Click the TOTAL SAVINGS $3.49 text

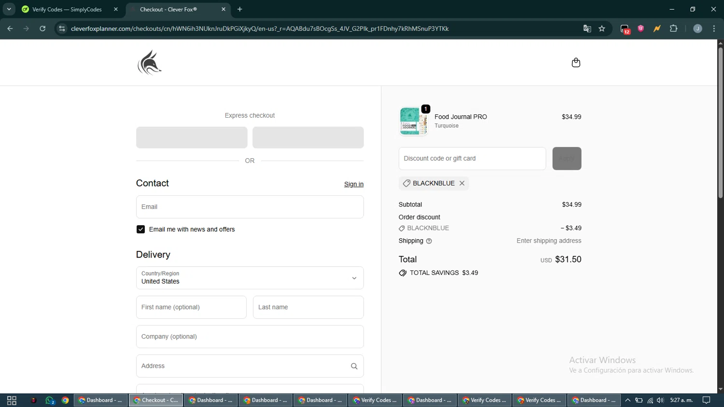[444, 273]
